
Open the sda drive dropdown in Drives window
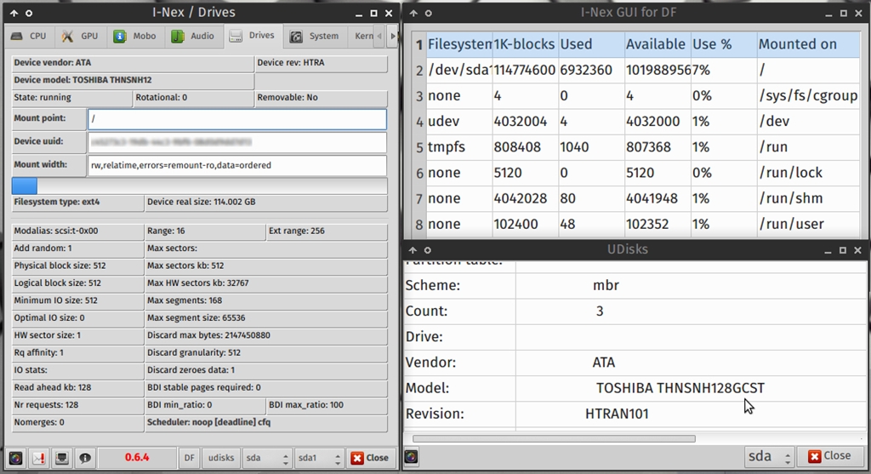tap(265, 457)
